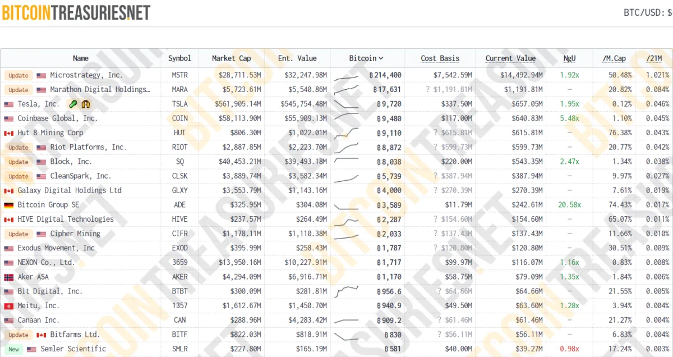Sort by the Ent. Value column header
The height and width of the screenshot is (357, 673).
pos(297,58)
